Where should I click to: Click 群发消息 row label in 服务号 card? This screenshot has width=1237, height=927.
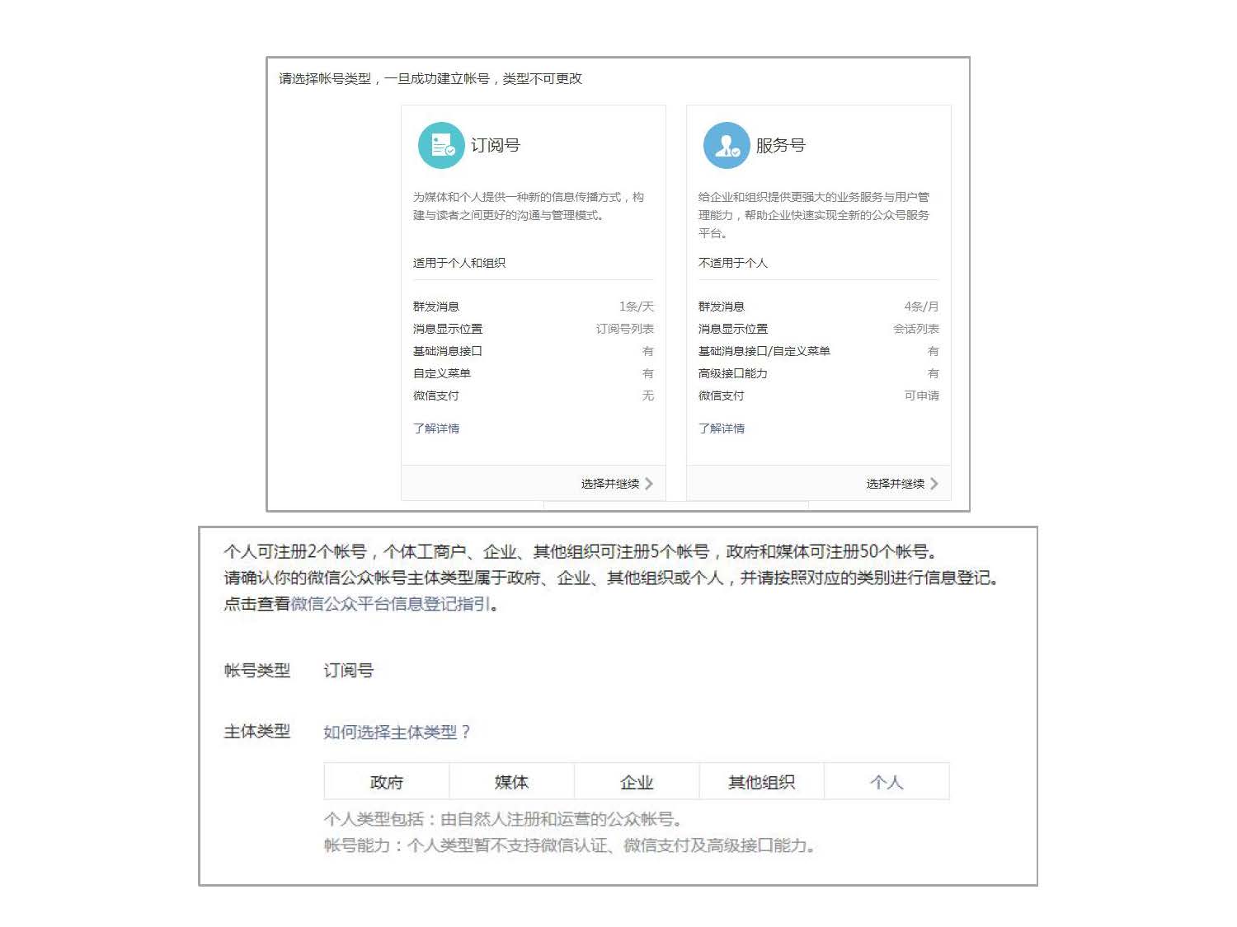722,307
